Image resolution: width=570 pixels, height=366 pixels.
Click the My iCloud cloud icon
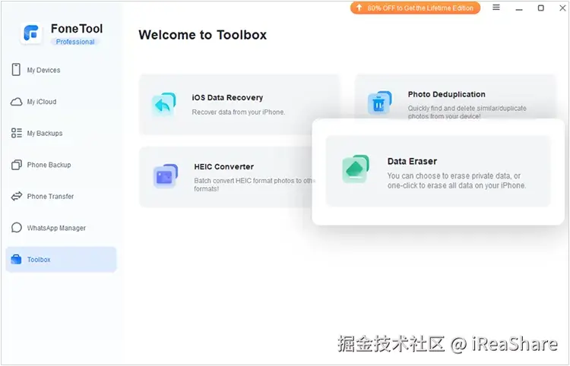(x=16, y=102)
